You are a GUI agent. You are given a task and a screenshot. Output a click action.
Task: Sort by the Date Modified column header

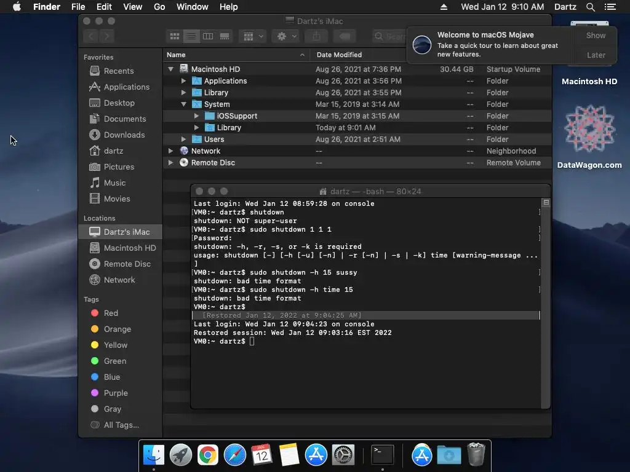point(359,55)
